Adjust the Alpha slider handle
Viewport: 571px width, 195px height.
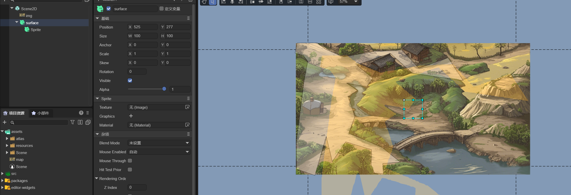(164, 89)
